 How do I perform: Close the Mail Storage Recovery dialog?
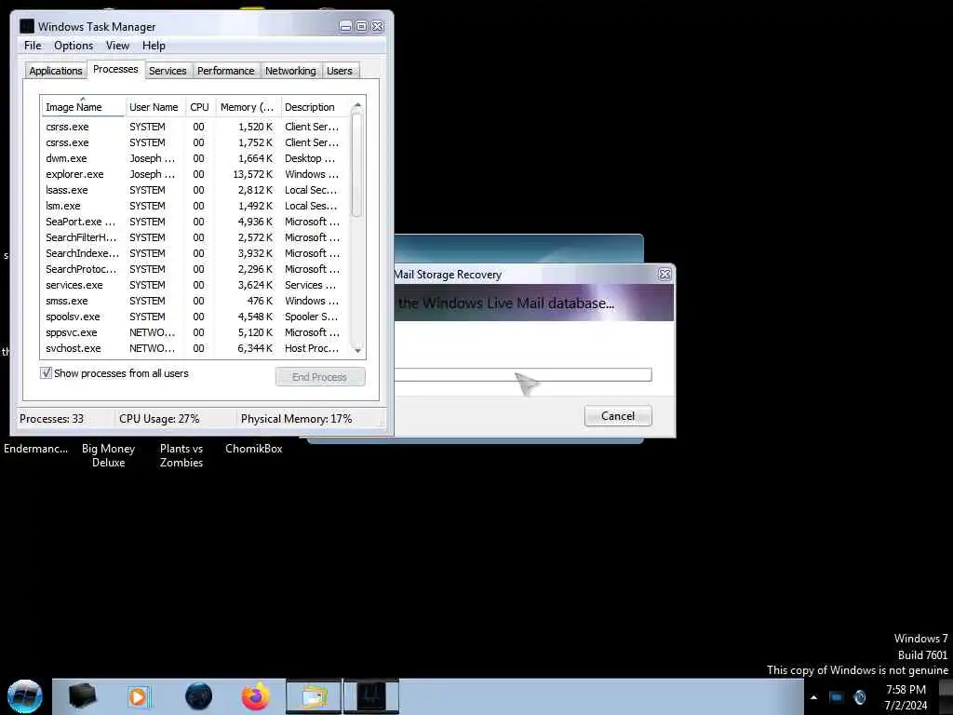[x=664, y=275]
